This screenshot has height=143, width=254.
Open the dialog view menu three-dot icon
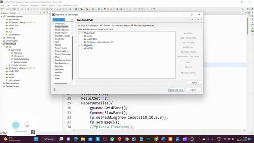click(201, 19)
